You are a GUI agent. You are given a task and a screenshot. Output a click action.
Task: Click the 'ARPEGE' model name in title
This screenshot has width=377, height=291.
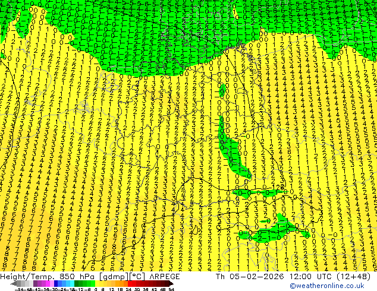(165, 277)
